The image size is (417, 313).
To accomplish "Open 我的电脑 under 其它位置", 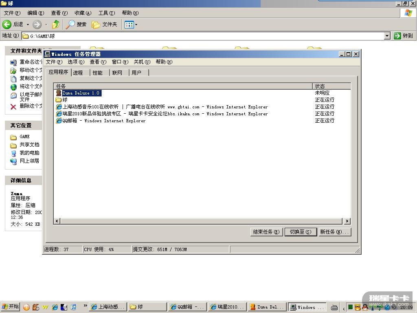I will 25,153.
